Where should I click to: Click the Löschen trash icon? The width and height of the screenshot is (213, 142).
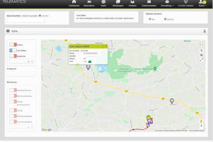40,16
